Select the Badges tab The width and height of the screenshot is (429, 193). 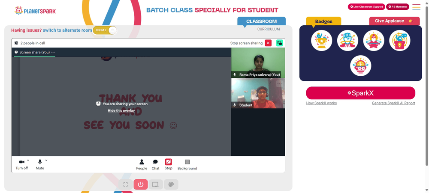click(x=323, y=21)
